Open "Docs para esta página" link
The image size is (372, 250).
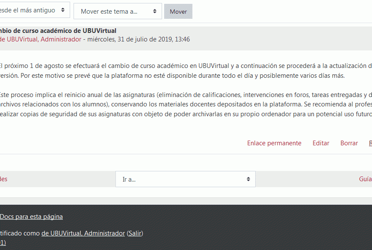[x=31, y=217]
